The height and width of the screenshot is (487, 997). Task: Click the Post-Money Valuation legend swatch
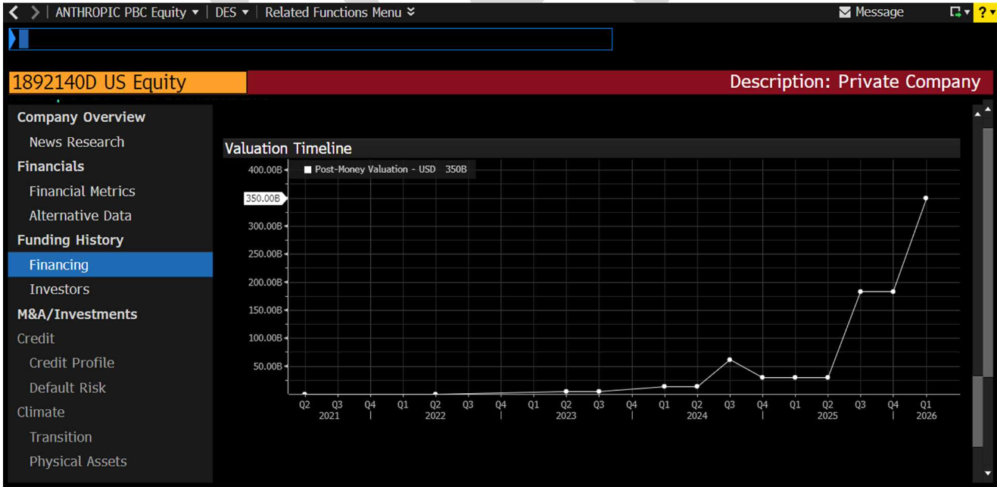click(307, 170)
